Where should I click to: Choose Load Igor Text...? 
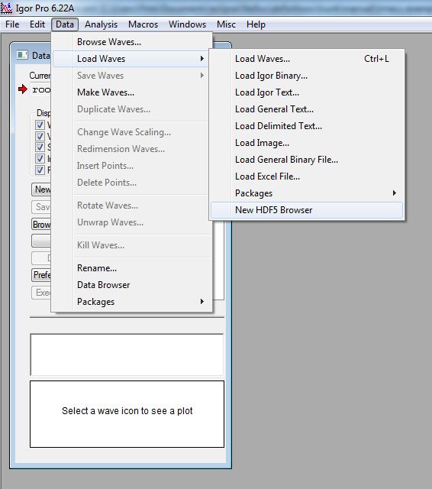click(x=307, y=92)
